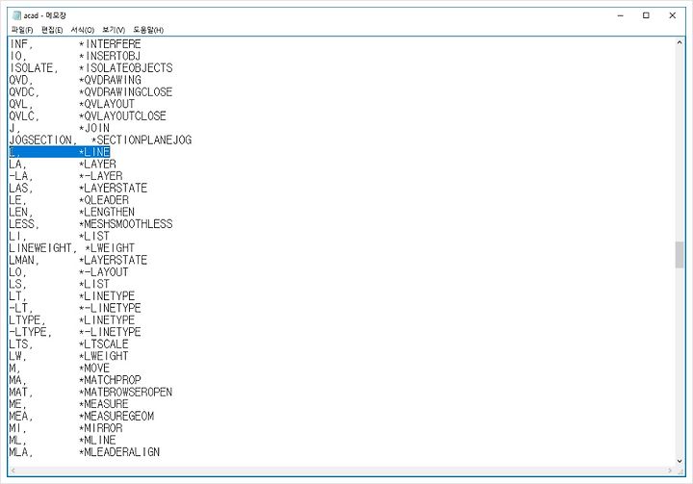Click the *-LAYER text

pyautogui.click(x=100, y=176)
